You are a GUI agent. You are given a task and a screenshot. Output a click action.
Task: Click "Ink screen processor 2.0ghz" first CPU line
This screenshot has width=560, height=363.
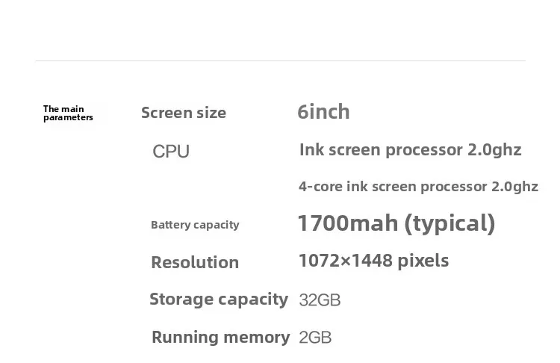pyautogui.click(x=410, y=149)
